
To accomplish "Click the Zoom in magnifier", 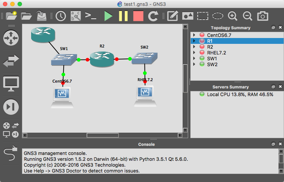I will (232, 16).
